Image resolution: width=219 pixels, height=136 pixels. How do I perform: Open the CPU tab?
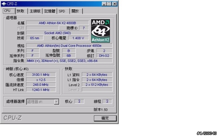(9, 11)
